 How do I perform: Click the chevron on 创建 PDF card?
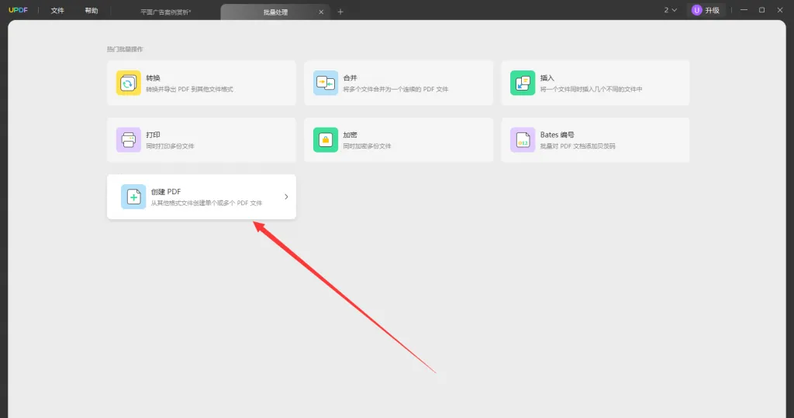pyautogui.click(x=286, y=197)
